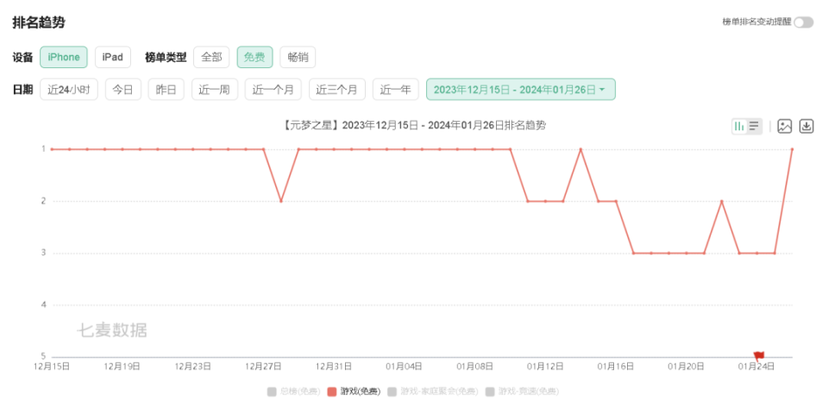Viewport: 828px width, 413px height.
Task: Switch to chart view icon
Action: pyautogui.click(x=739, y=126)
